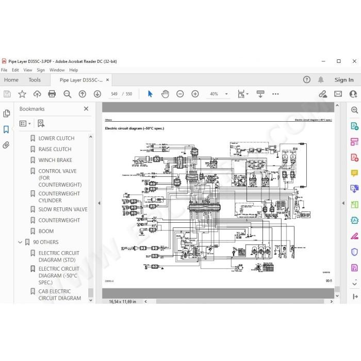
Task: Click the share with others profile icon
Action: (x=353, y=94)
